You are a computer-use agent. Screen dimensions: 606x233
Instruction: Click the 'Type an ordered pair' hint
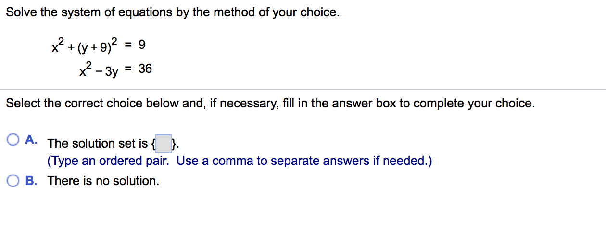pos(109,161)
